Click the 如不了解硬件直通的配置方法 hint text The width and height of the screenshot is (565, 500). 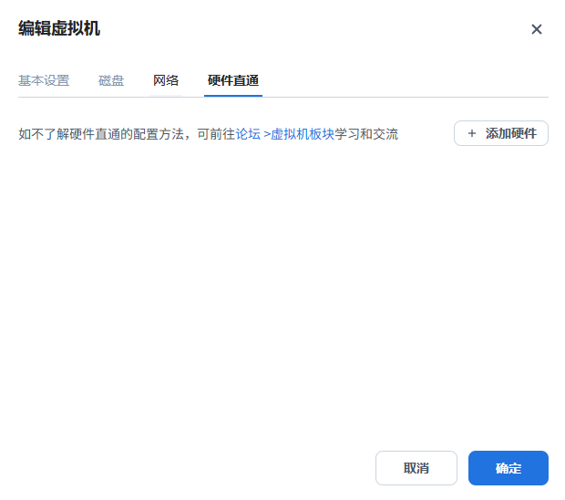point(101,134)
